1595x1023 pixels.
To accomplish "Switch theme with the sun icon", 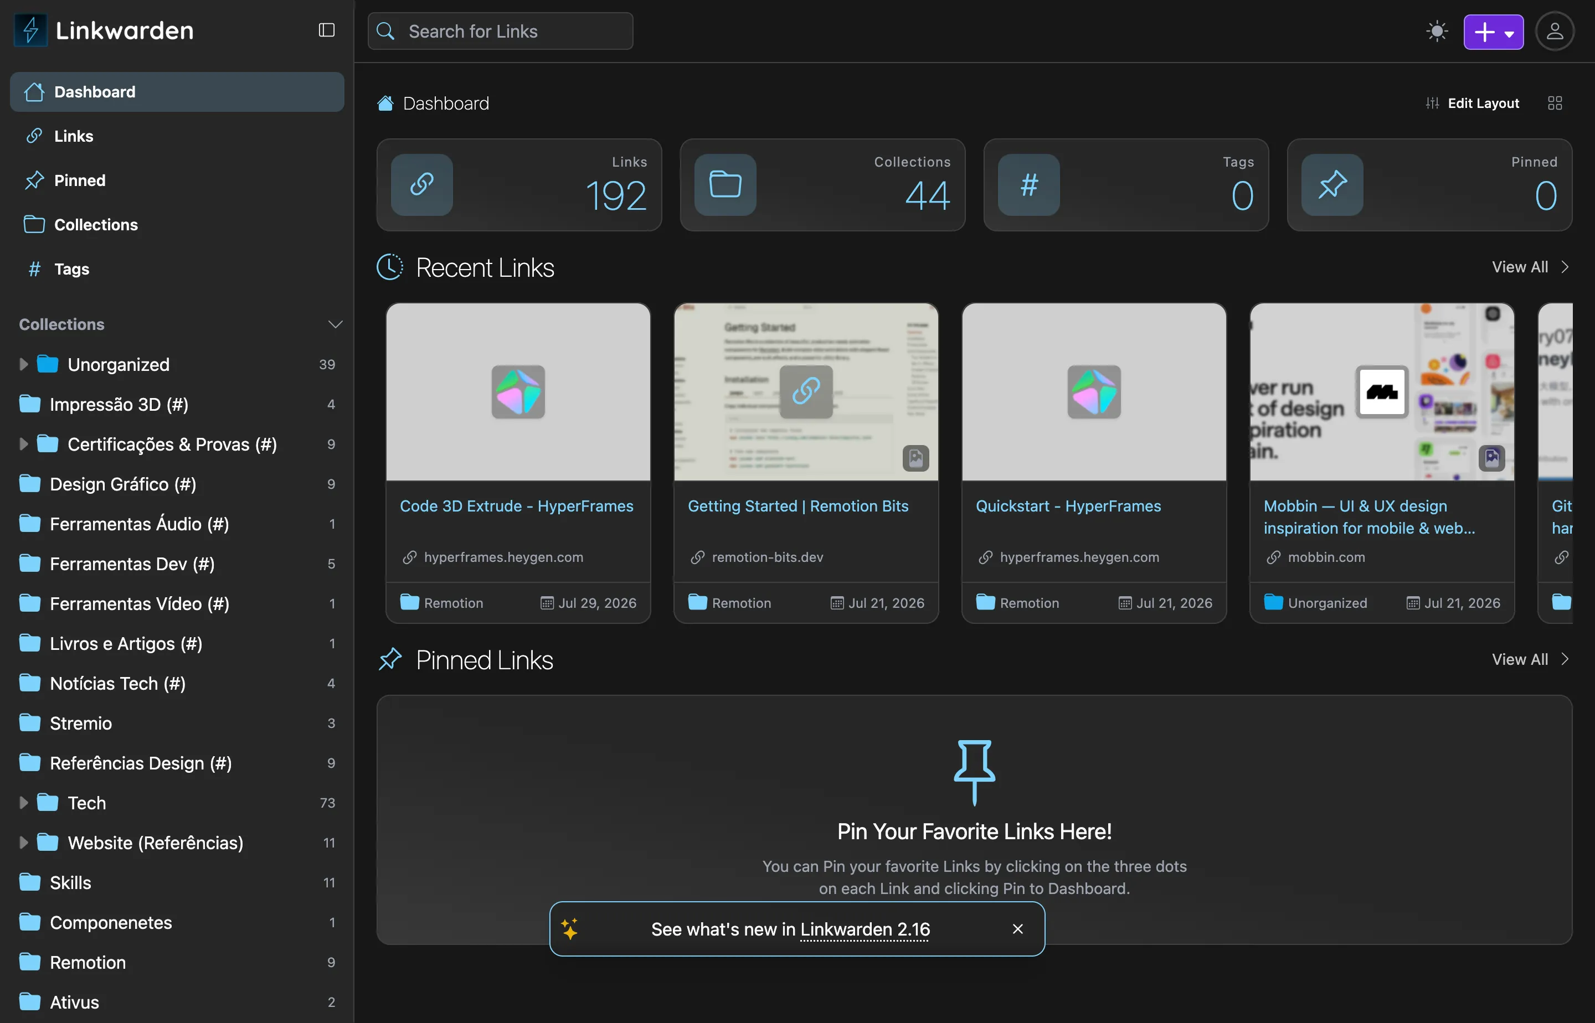I will click(x=1437, y=31).
